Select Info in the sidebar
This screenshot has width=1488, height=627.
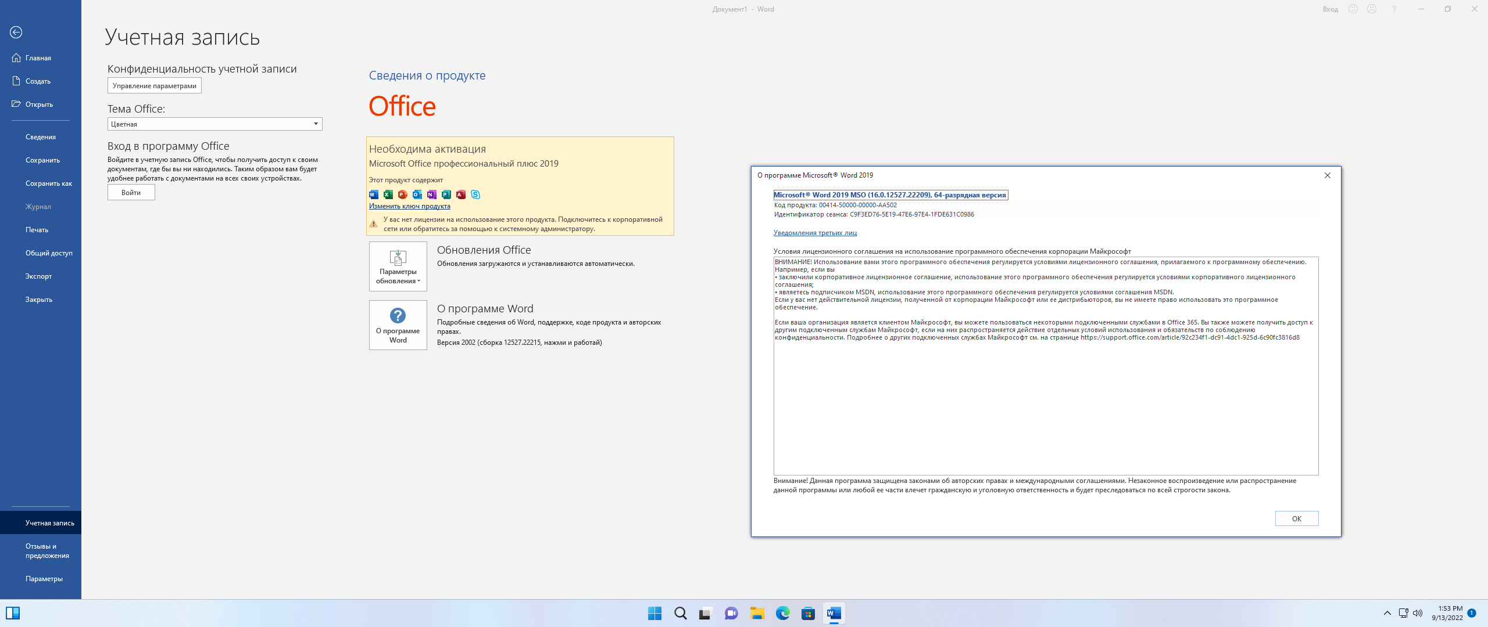pyautogui.click(x=41, y=137)
